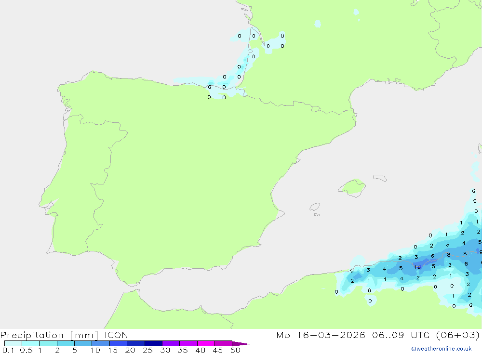Click the "(06+03)" forecast offset text
The width and height of the screenshot is (482, 353).
pyautogui.click(x=458, y=335)
